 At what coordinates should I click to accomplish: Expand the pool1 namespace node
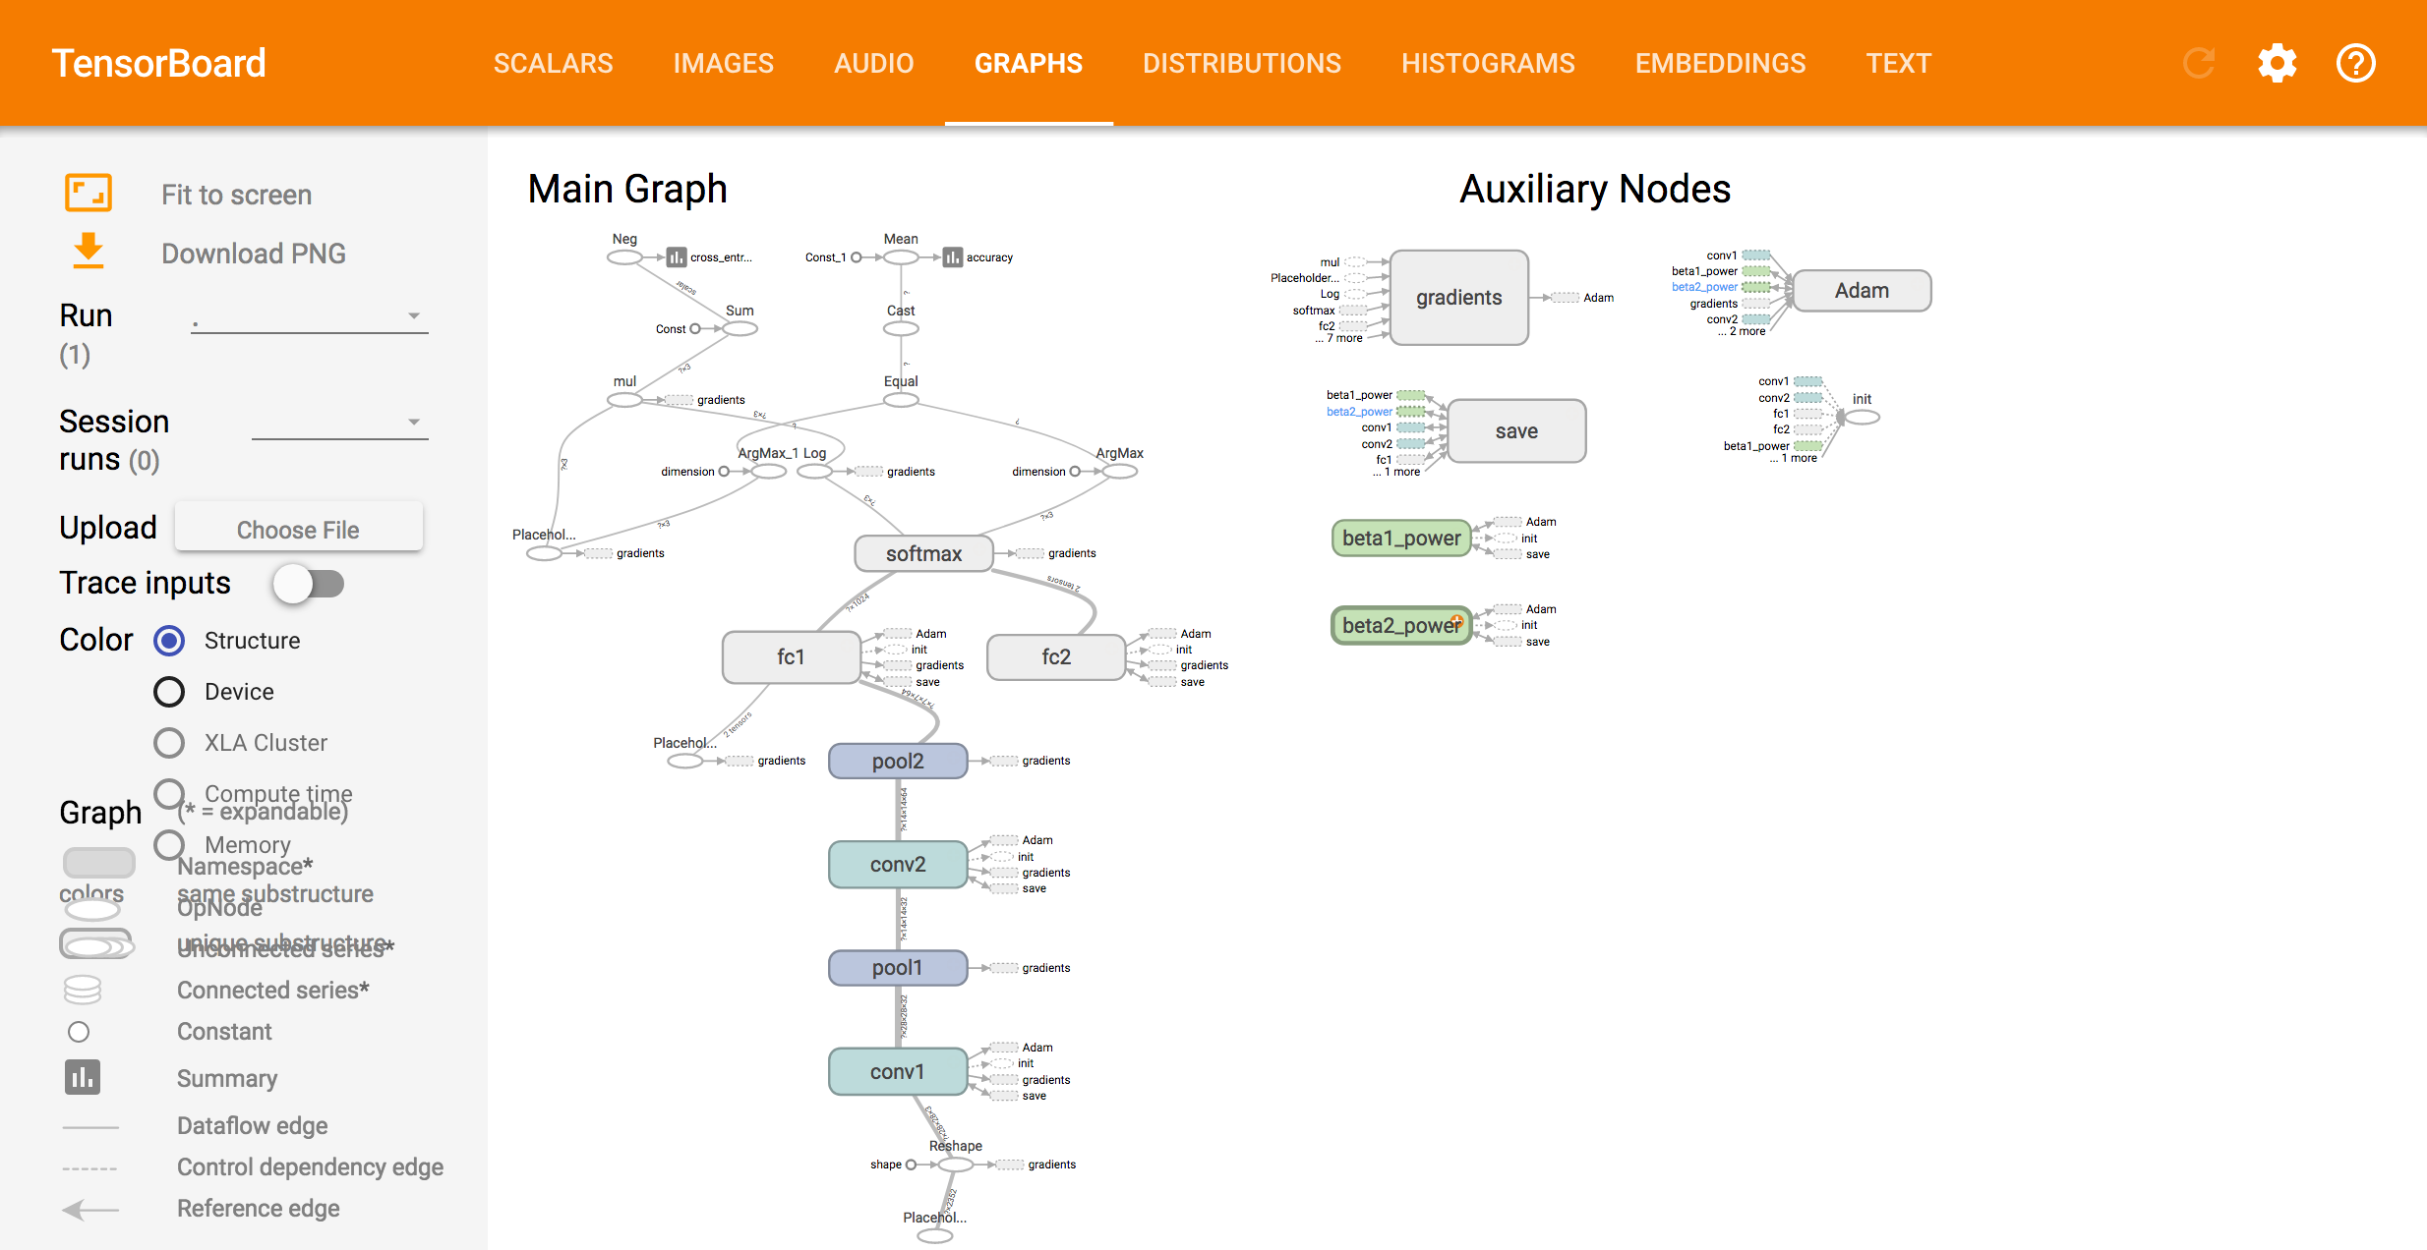(x=898, y=968)
